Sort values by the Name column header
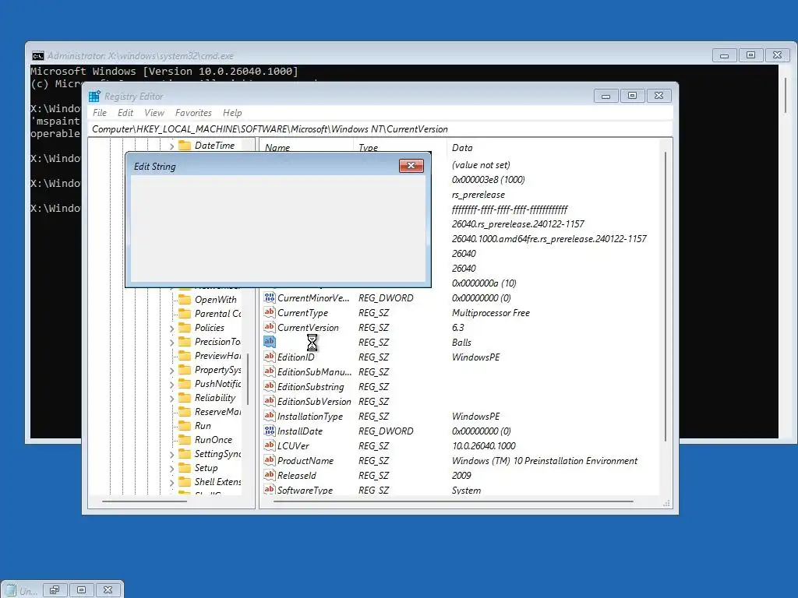This screenshot has height=598, width=798. coord(277,147)
